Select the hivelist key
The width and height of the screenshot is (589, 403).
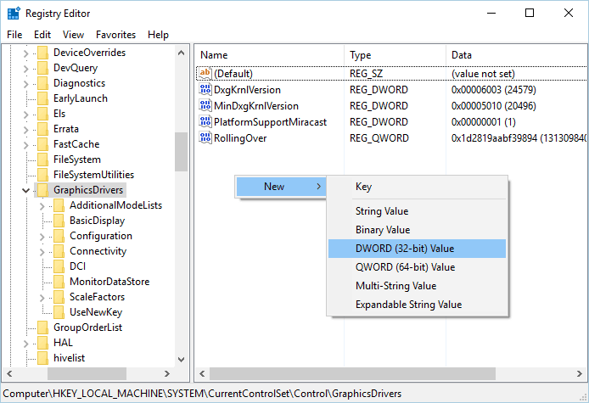click(x=69, y=358)
